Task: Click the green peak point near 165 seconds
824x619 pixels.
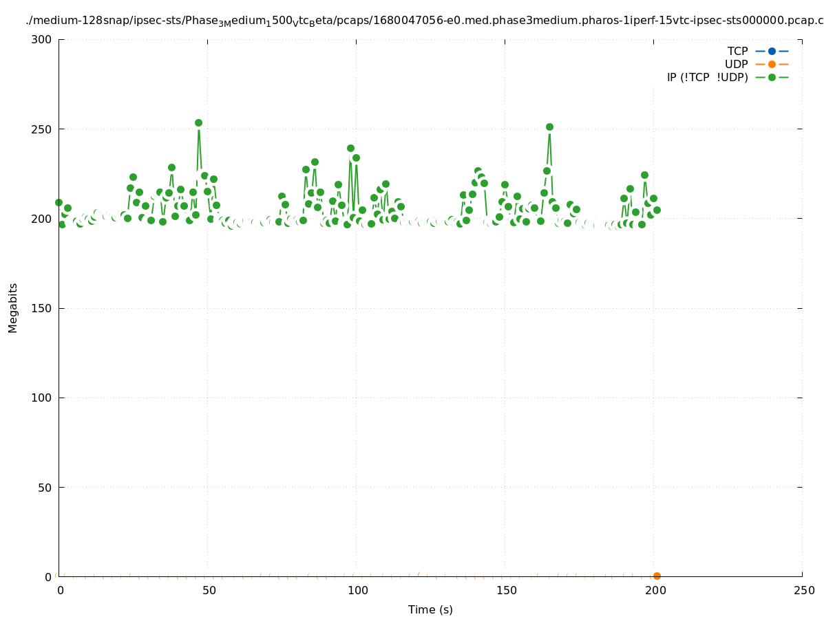Action: (x=549, y=127)
